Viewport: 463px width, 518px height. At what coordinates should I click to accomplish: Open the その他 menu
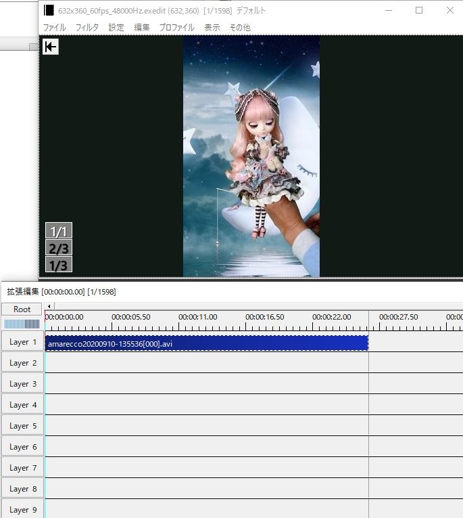point(240,27)
